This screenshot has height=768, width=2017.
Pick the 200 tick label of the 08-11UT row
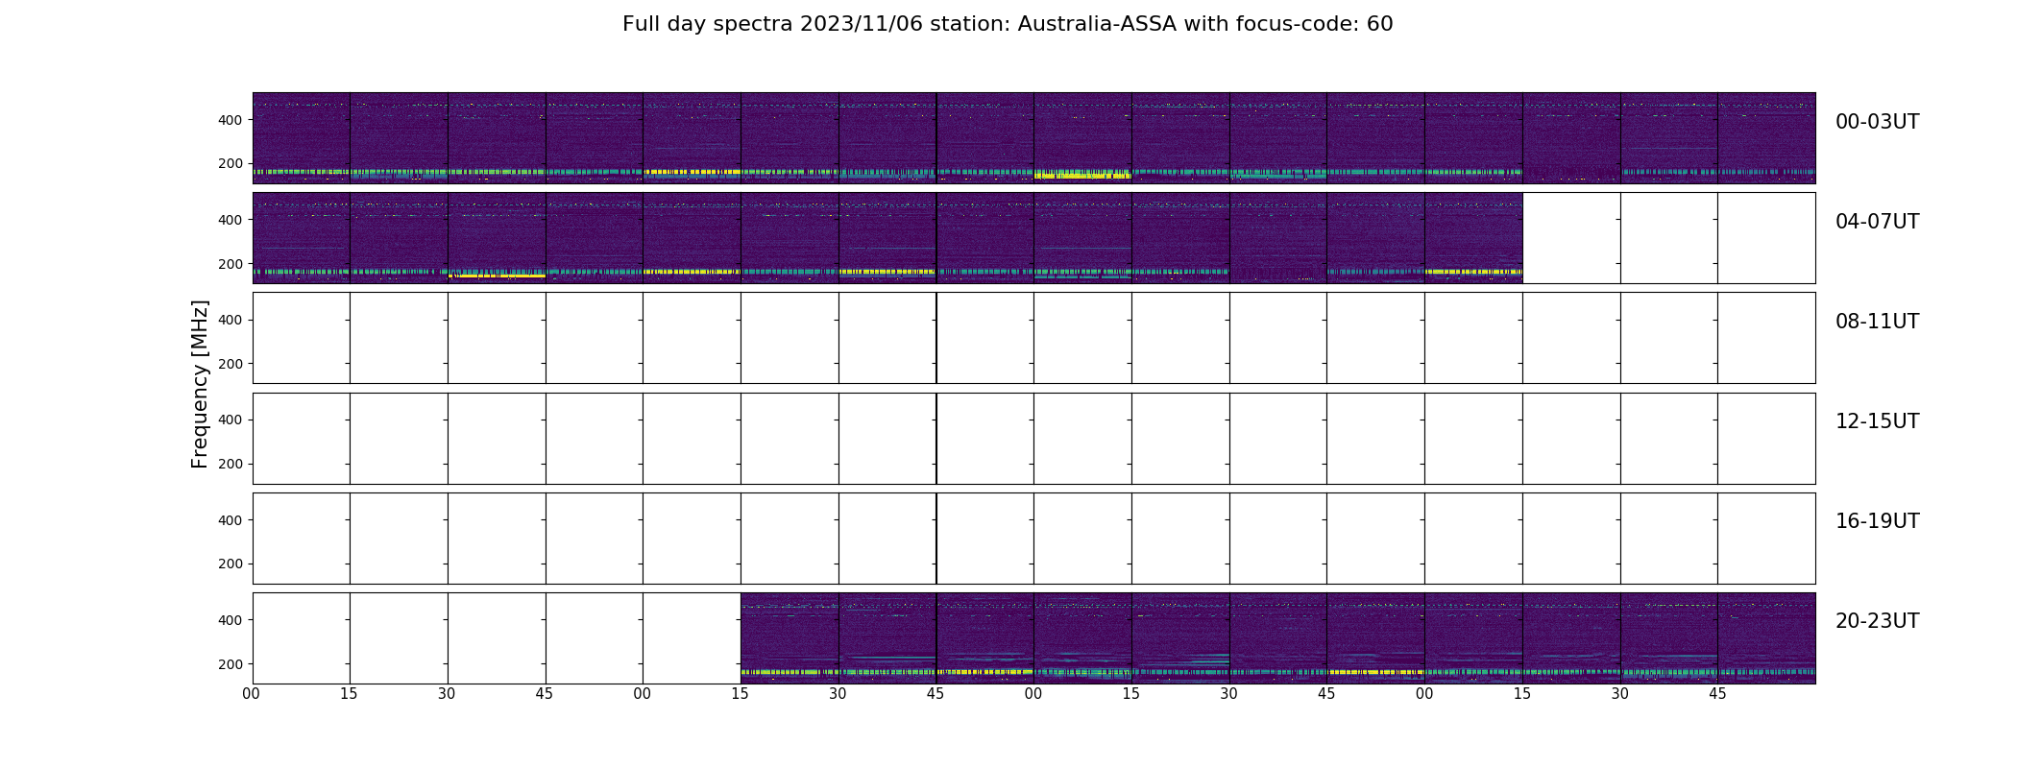tap(231, 364)
